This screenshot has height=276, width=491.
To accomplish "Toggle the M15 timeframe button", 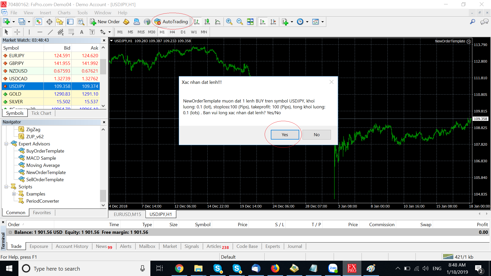I will point(141,32).
